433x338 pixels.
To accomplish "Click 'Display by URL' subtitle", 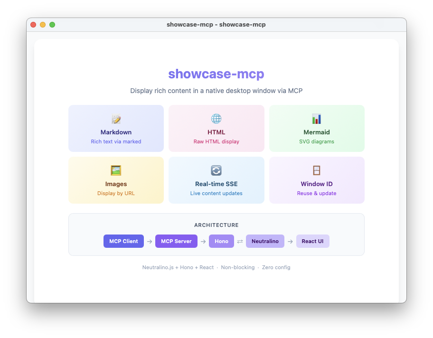I will (116, 193).
